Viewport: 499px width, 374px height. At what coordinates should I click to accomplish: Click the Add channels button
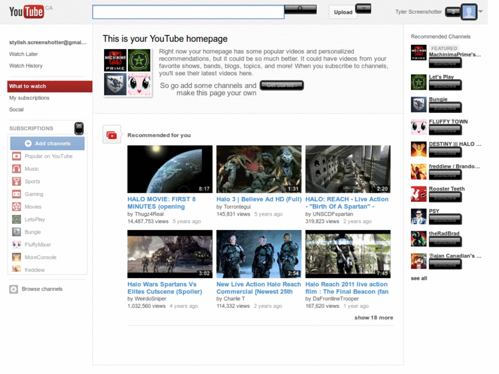[47, 143]
